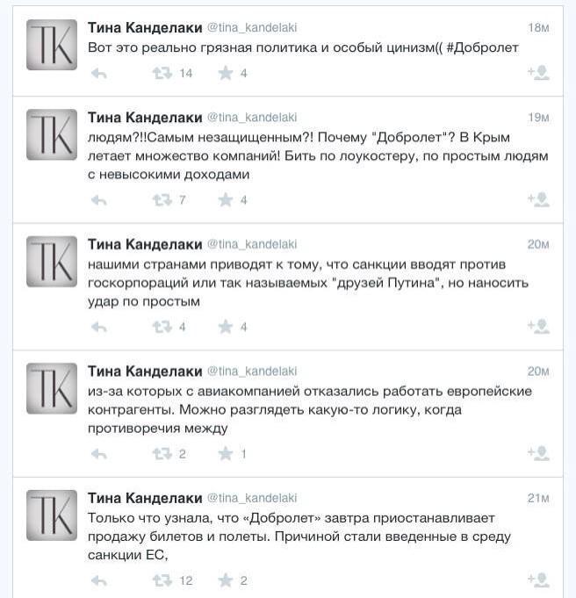
Task: Follow user on the 18m tweet
Action: (537, 74)
